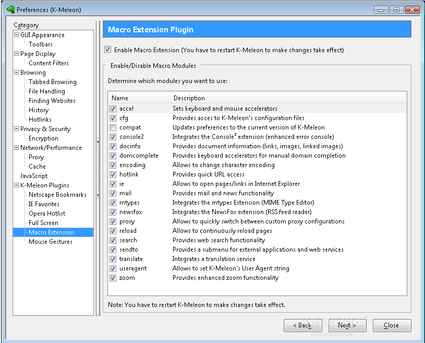425x343 pixels.
Task: Open Full Screen plugin settings
Action: [x=43, y=223]
